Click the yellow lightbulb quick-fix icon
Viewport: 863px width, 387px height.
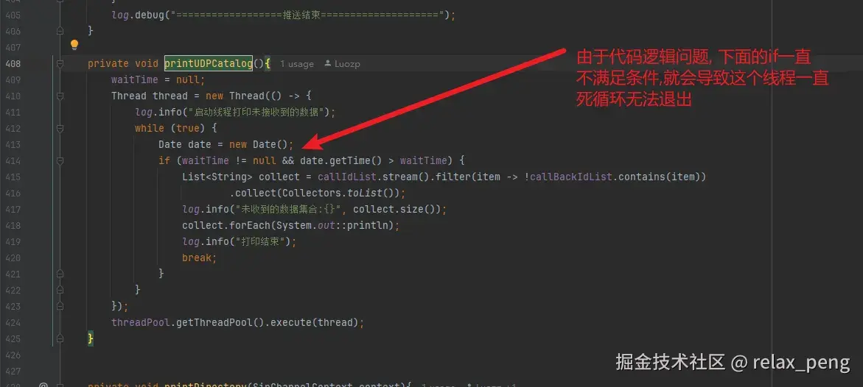click(74, 45)
